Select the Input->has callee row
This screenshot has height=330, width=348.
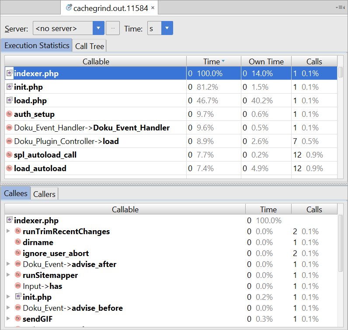pyautogui.click(x=171, y=286)
